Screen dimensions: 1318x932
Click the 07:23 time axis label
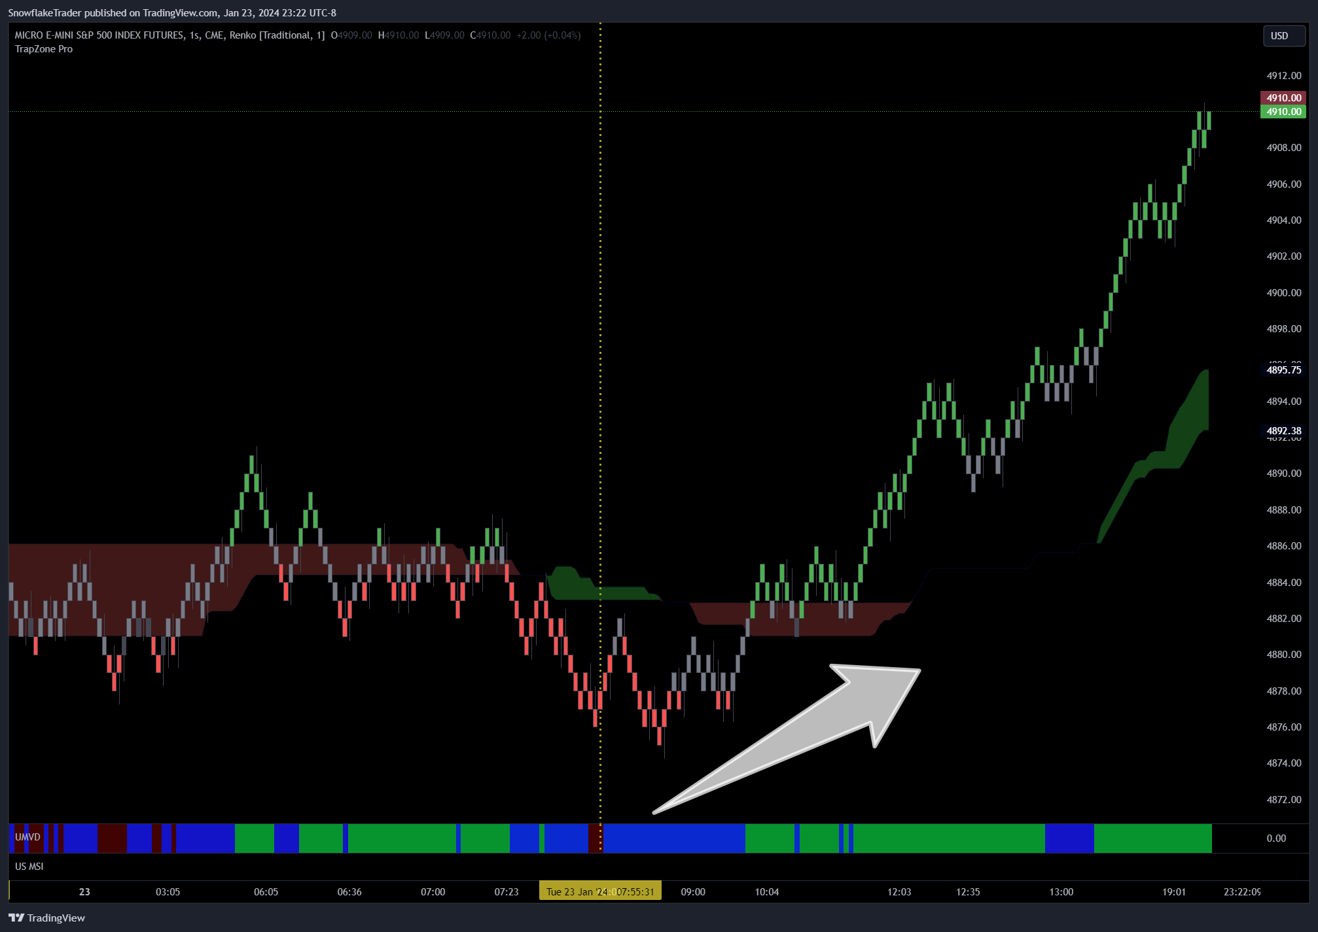pos(507,891)
